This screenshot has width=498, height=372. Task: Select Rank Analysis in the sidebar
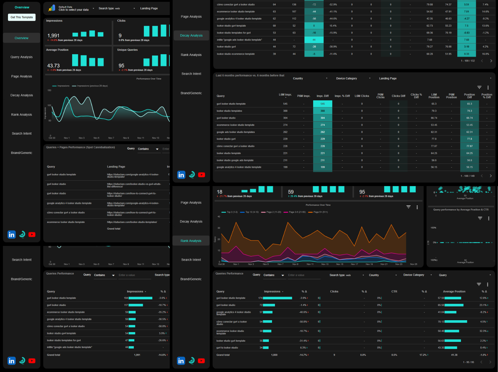click(191, 240)
